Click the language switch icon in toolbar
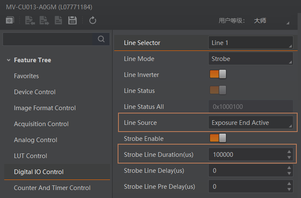The width and height of the screenshot is (301, 198). (10, 20)
